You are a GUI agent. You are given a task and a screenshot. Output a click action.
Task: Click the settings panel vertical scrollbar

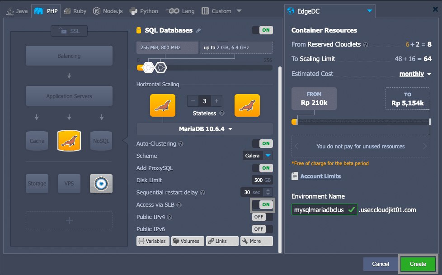[x=280, y=160]
